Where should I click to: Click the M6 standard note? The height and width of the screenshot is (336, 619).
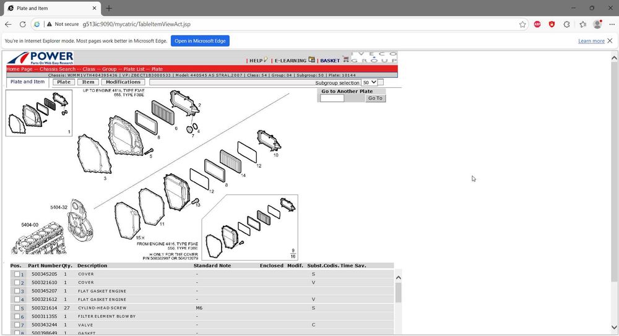[199, 308]
